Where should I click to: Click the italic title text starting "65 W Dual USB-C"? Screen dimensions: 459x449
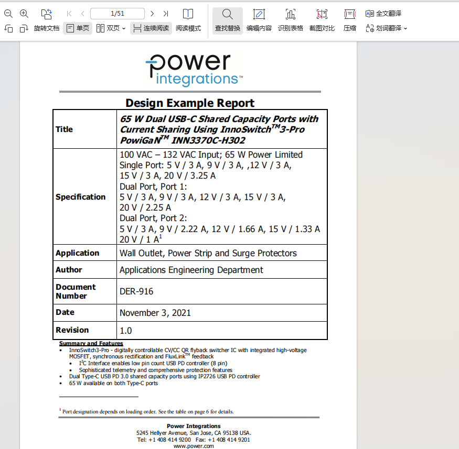click(219, 129)
